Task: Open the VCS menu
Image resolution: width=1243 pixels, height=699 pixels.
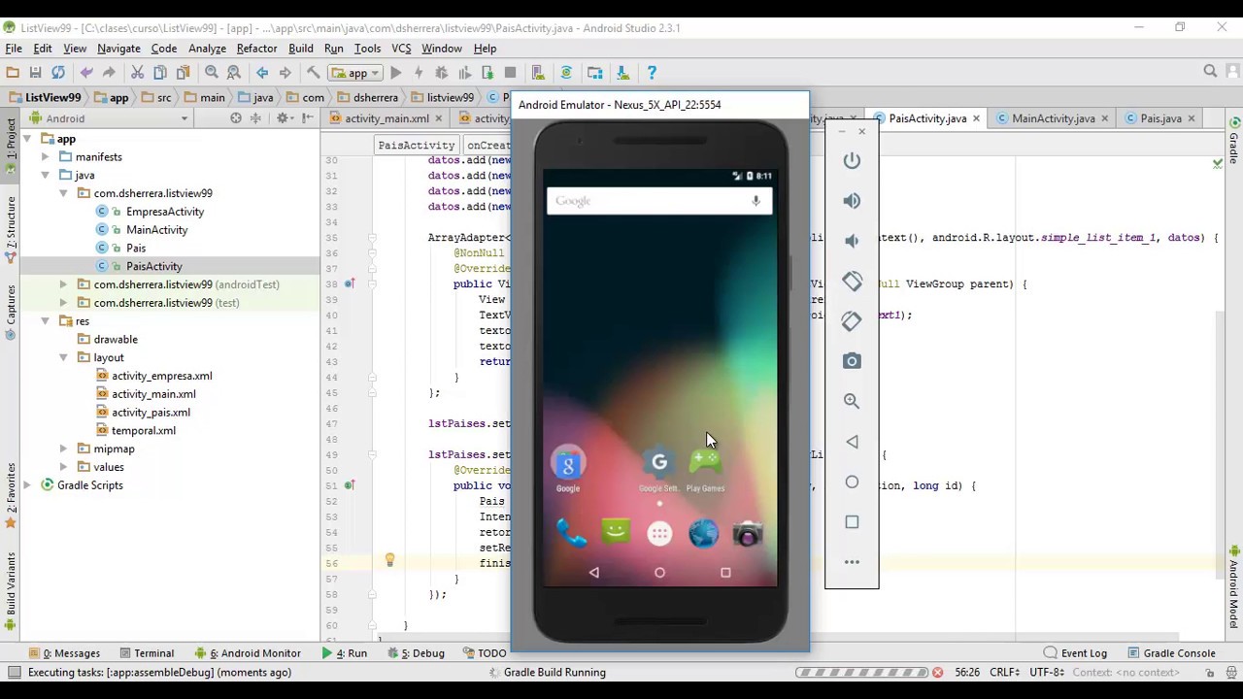Action: [x=401, y=49]
